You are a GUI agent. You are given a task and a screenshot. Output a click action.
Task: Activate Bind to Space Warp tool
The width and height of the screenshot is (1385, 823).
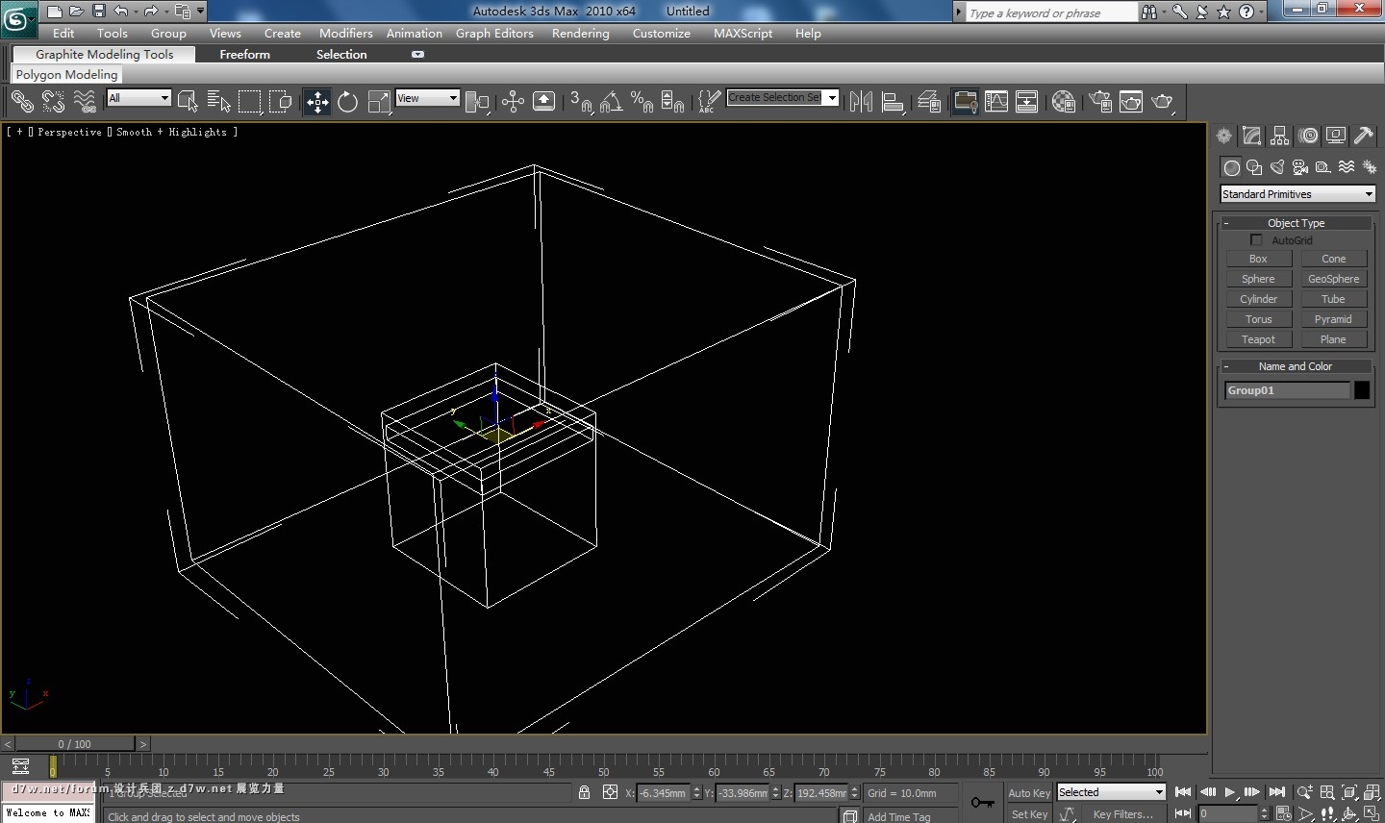click(85, 101)
